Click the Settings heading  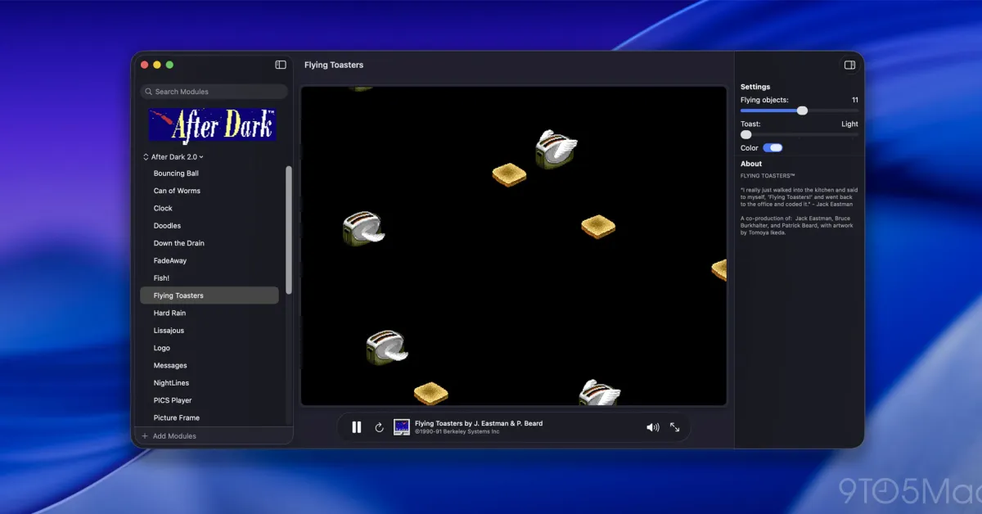click(755, 87)
